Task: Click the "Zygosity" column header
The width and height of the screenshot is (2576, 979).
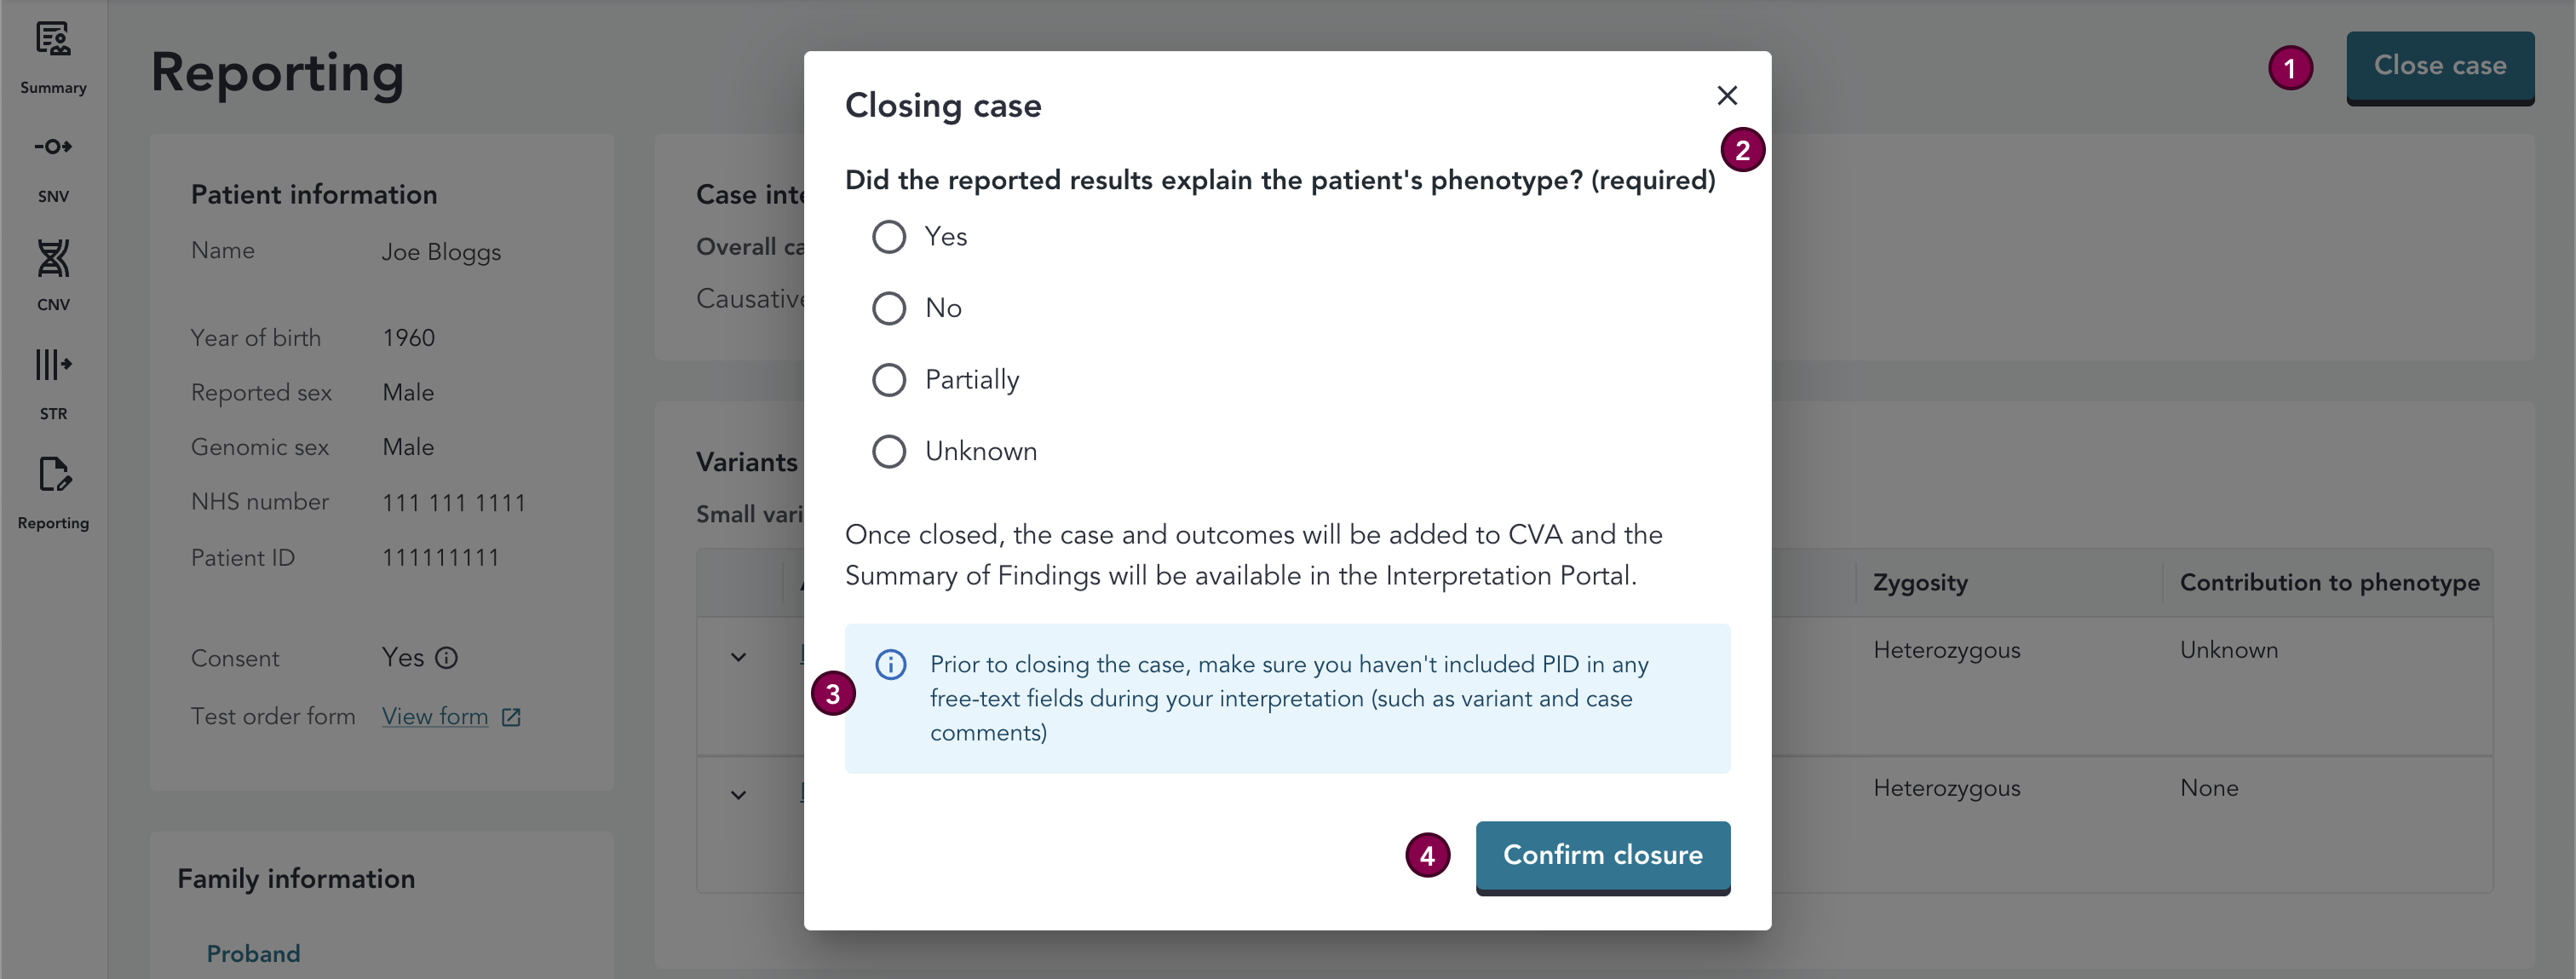Action: click(x=1919, y=582)
